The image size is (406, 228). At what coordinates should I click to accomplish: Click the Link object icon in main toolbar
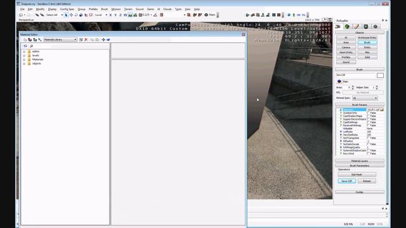tap(37, 15)
